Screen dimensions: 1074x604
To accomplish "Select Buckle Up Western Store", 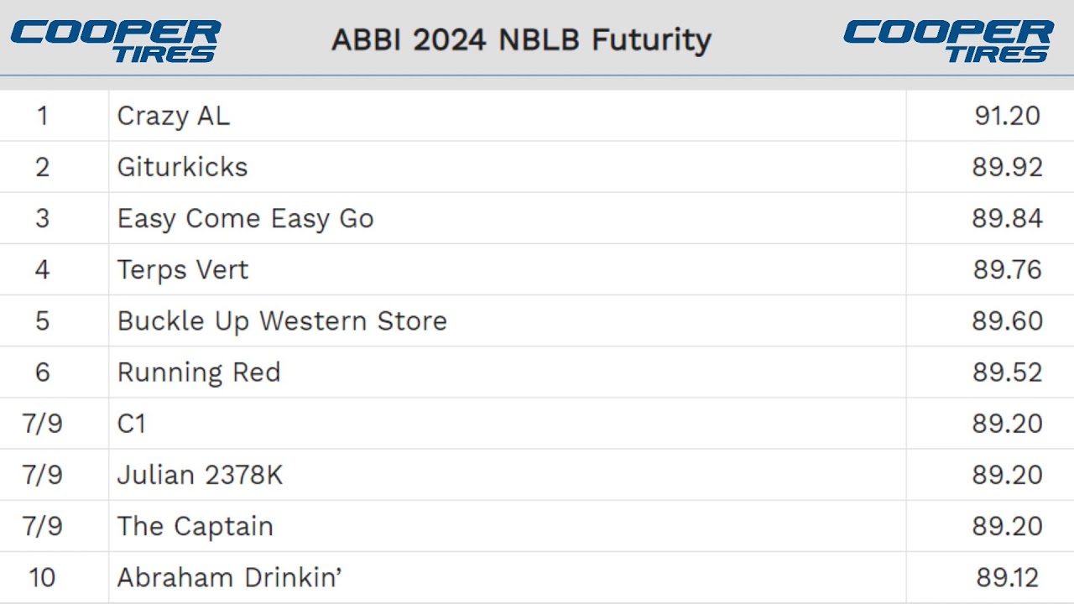I will point(282,321).
